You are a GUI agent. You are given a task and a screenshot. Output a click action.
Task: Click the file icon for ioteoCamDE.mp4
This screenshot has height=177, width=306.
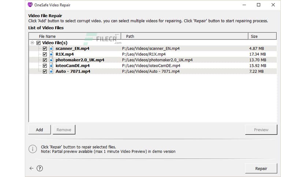click(51, 66)
